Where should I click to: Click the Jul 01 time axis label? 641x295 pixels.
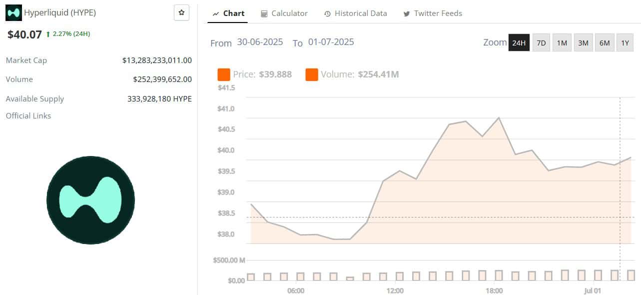tap(593, 290)
